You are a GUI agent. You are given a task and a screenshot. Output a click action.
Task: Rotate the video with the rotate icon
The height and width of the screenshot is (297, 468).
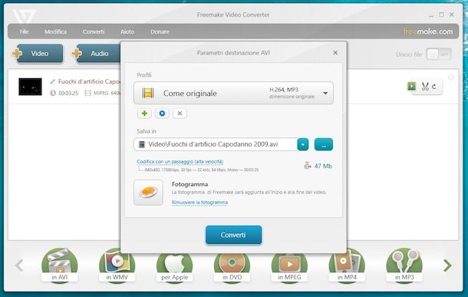pyautogui.click(x=434, y=87)
